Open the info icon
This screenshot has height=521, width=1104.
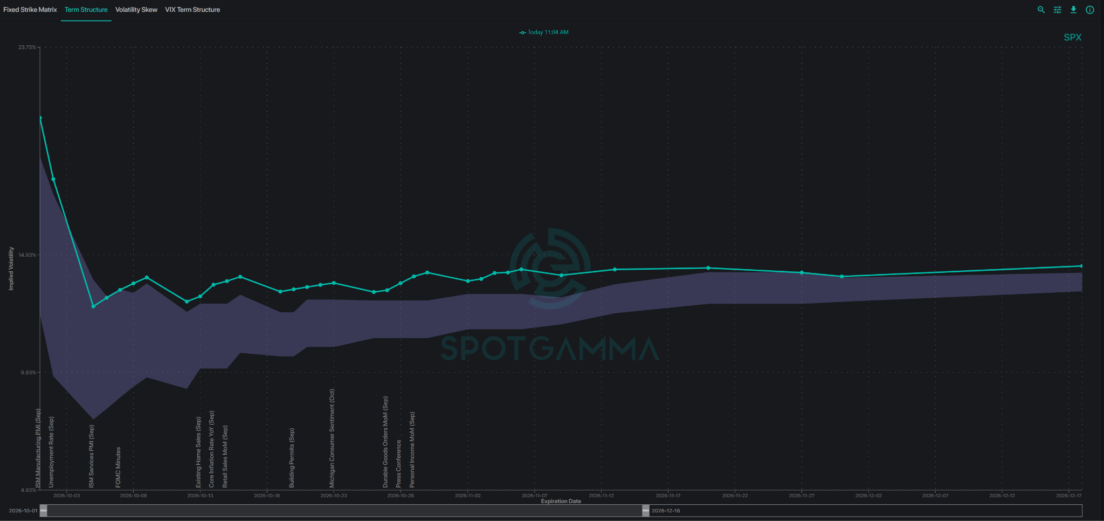pos(1089,10)
